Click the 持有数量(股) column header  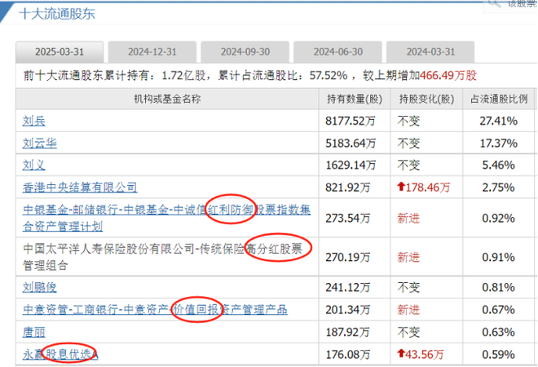[355, 99]
